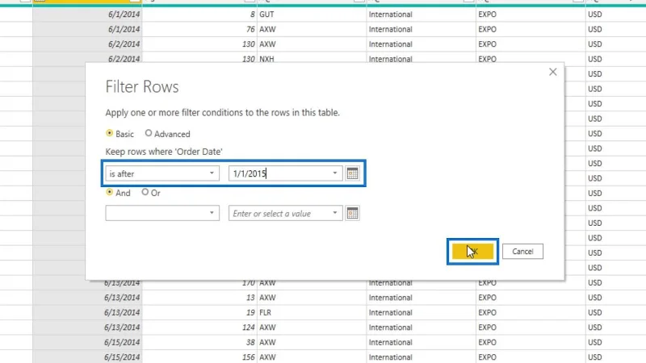646x363 pixels.
Task: Confirm the filter with the OK button
Action: [472, 252]
